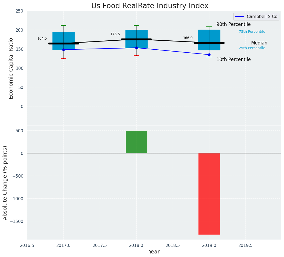Select the 10th Percentile annotation
Screen dimensions: 284x257
tap(233, 60)
